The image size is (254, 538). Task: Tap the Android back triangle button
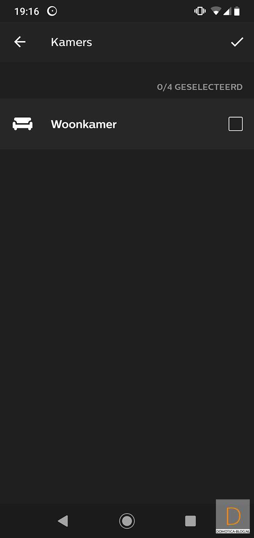click(63, 521)
